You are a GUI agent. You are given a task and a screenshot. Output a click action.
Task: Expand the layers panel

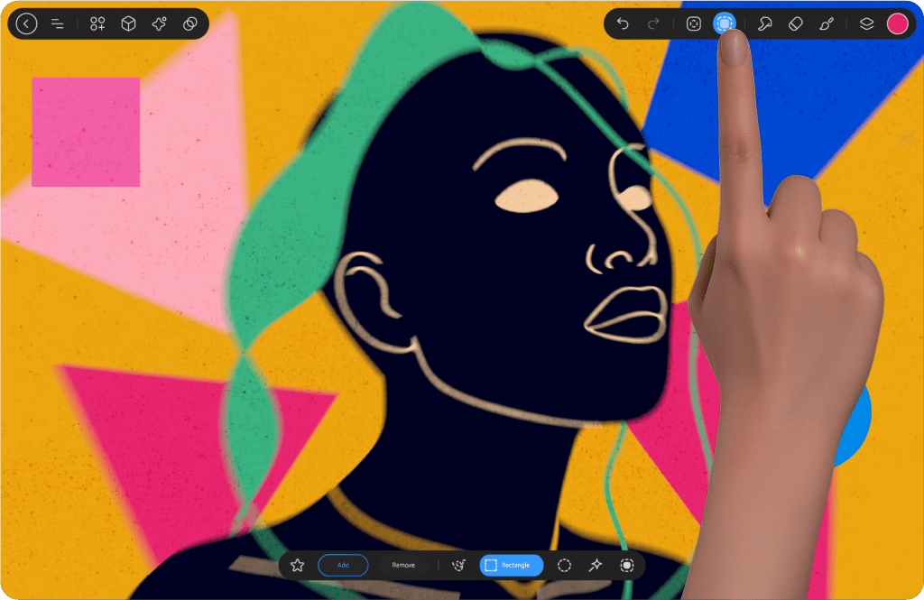(866, 24)
